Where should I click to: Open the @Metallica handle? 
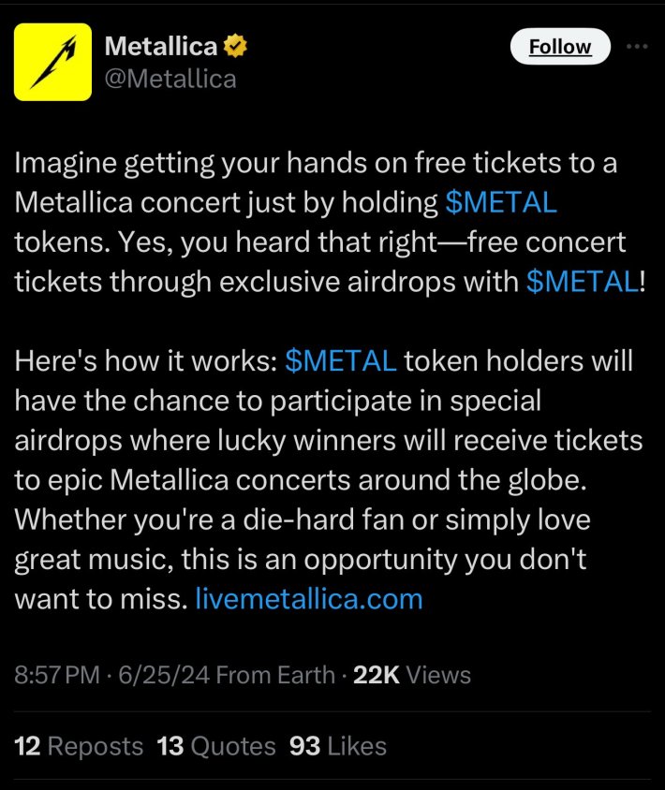click(170, 78)
